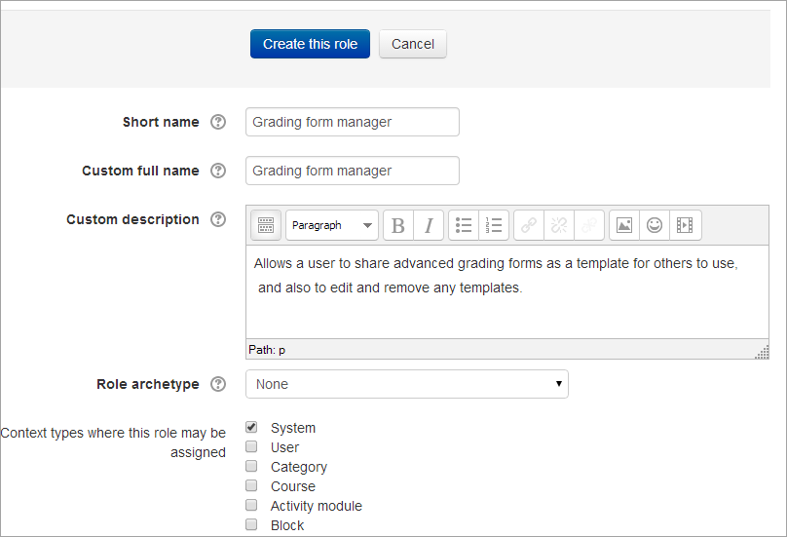The width and height of the screenshot is (787, 537).
Task: Cancel creating the role
Action: coord(413,44)
